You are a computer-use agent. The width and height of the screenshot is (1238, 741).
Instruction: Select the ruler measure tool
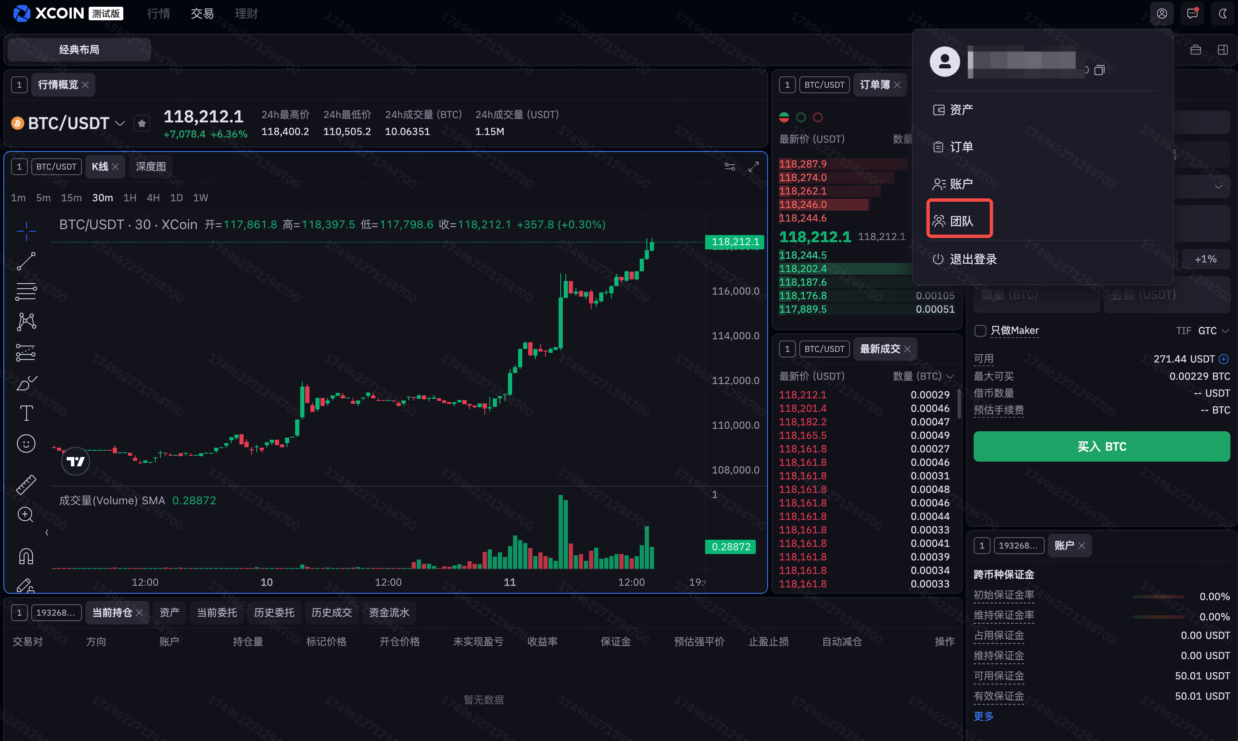26,484
